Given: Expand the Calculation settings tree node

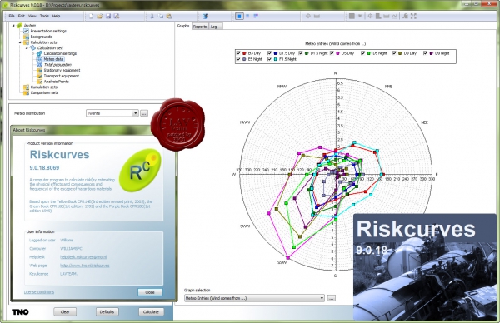Looking at the screenshot, I should click(x=33, y=53).
